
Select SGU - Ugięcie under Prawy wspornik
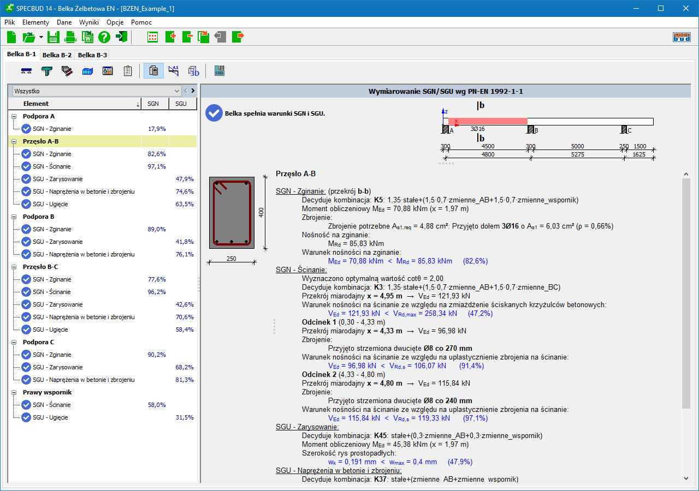pyautogui.click(x=50, y=417)
